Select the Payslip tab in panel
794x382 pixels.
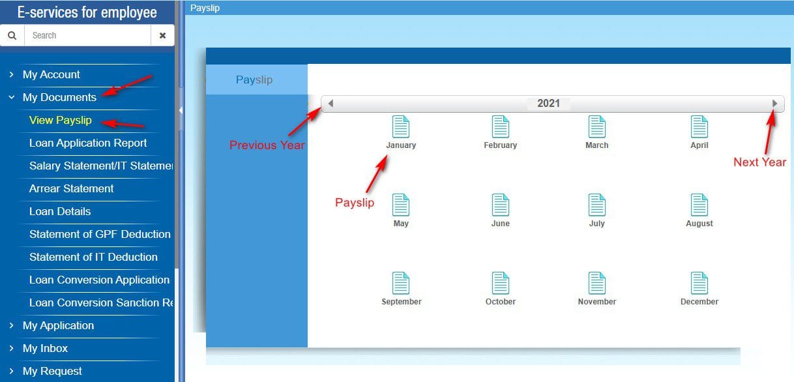click(257, 80)
